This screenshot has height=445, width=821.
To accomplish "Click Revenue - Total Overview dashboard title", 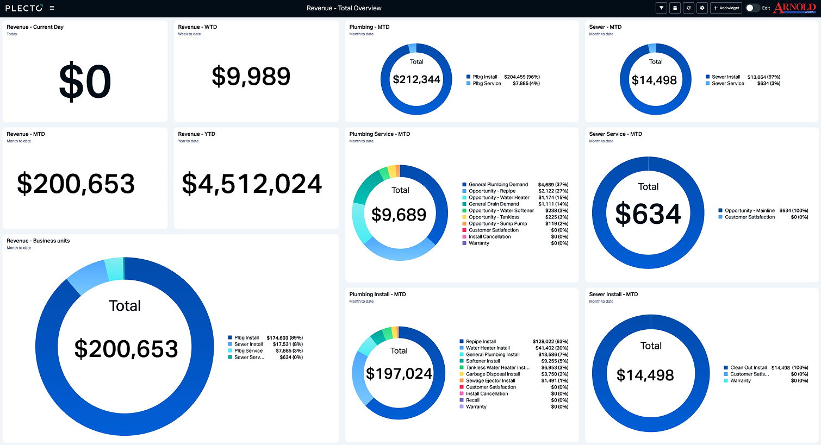I will [344, 8].
